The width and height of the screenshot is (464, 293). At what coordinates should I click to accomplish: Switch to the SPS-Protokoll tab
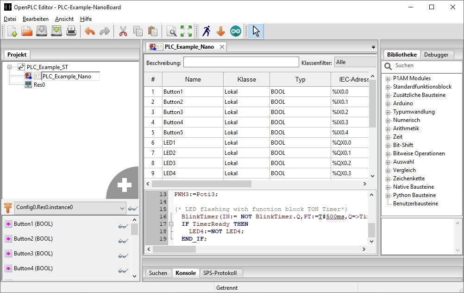(x=220, y=273)
